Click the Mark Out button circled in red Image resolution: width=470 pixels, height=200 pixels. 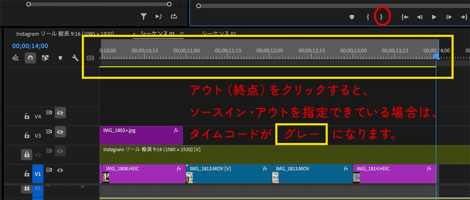[x=381, y=17]
